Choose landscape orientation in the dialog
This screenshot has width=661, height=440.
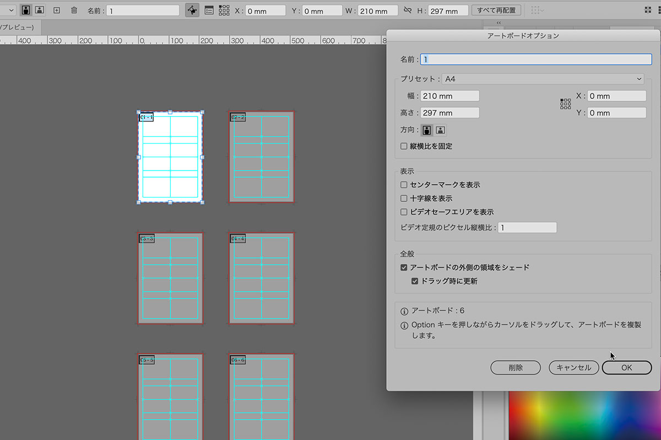[440, 130]
